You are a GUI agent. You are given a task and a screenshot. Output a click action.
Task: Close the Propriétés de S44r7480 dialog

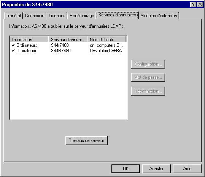click(200, 5)
